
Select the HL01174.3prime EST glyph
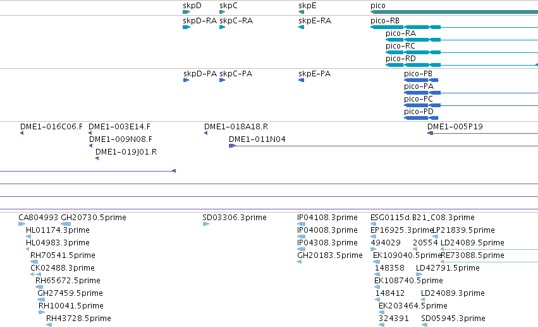click(28, 237)
